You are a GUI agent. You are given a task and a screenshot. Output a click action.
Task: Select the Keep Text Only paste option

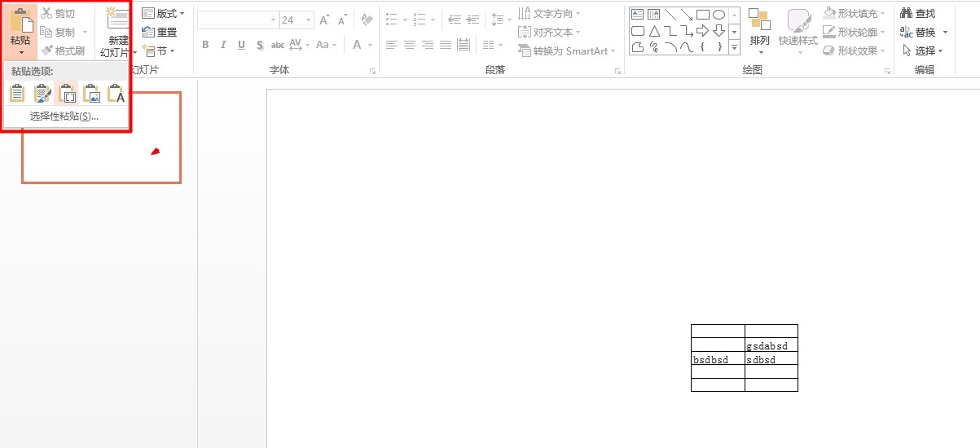click(116, 94)
